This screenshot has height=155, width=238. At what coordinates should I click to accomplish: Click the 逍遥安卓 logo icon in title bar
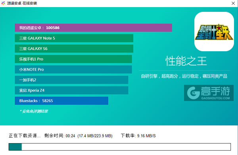point(3,3)
